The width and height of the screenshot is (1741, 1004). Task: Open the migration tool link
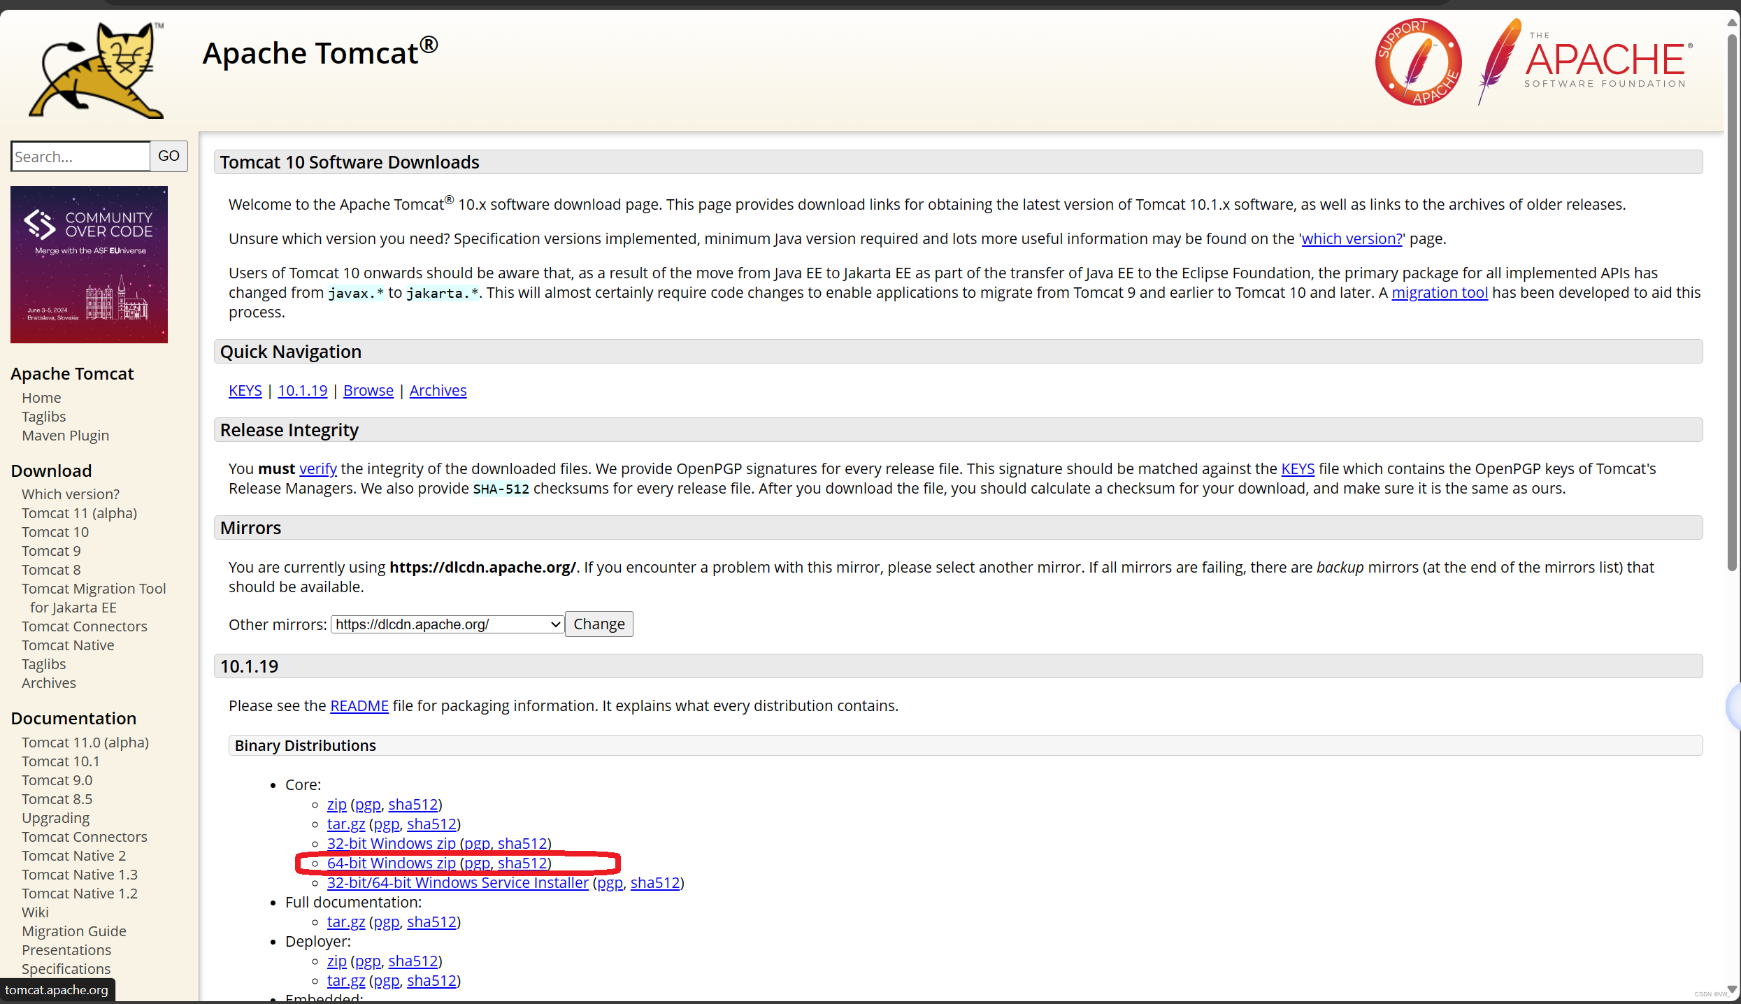(x=1440, y=293)
